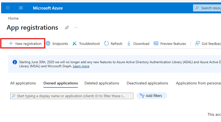The width and height of the screenshot is (221, 122).
Task: Go to the Home breadcrumb
Action: pos(13,18)
